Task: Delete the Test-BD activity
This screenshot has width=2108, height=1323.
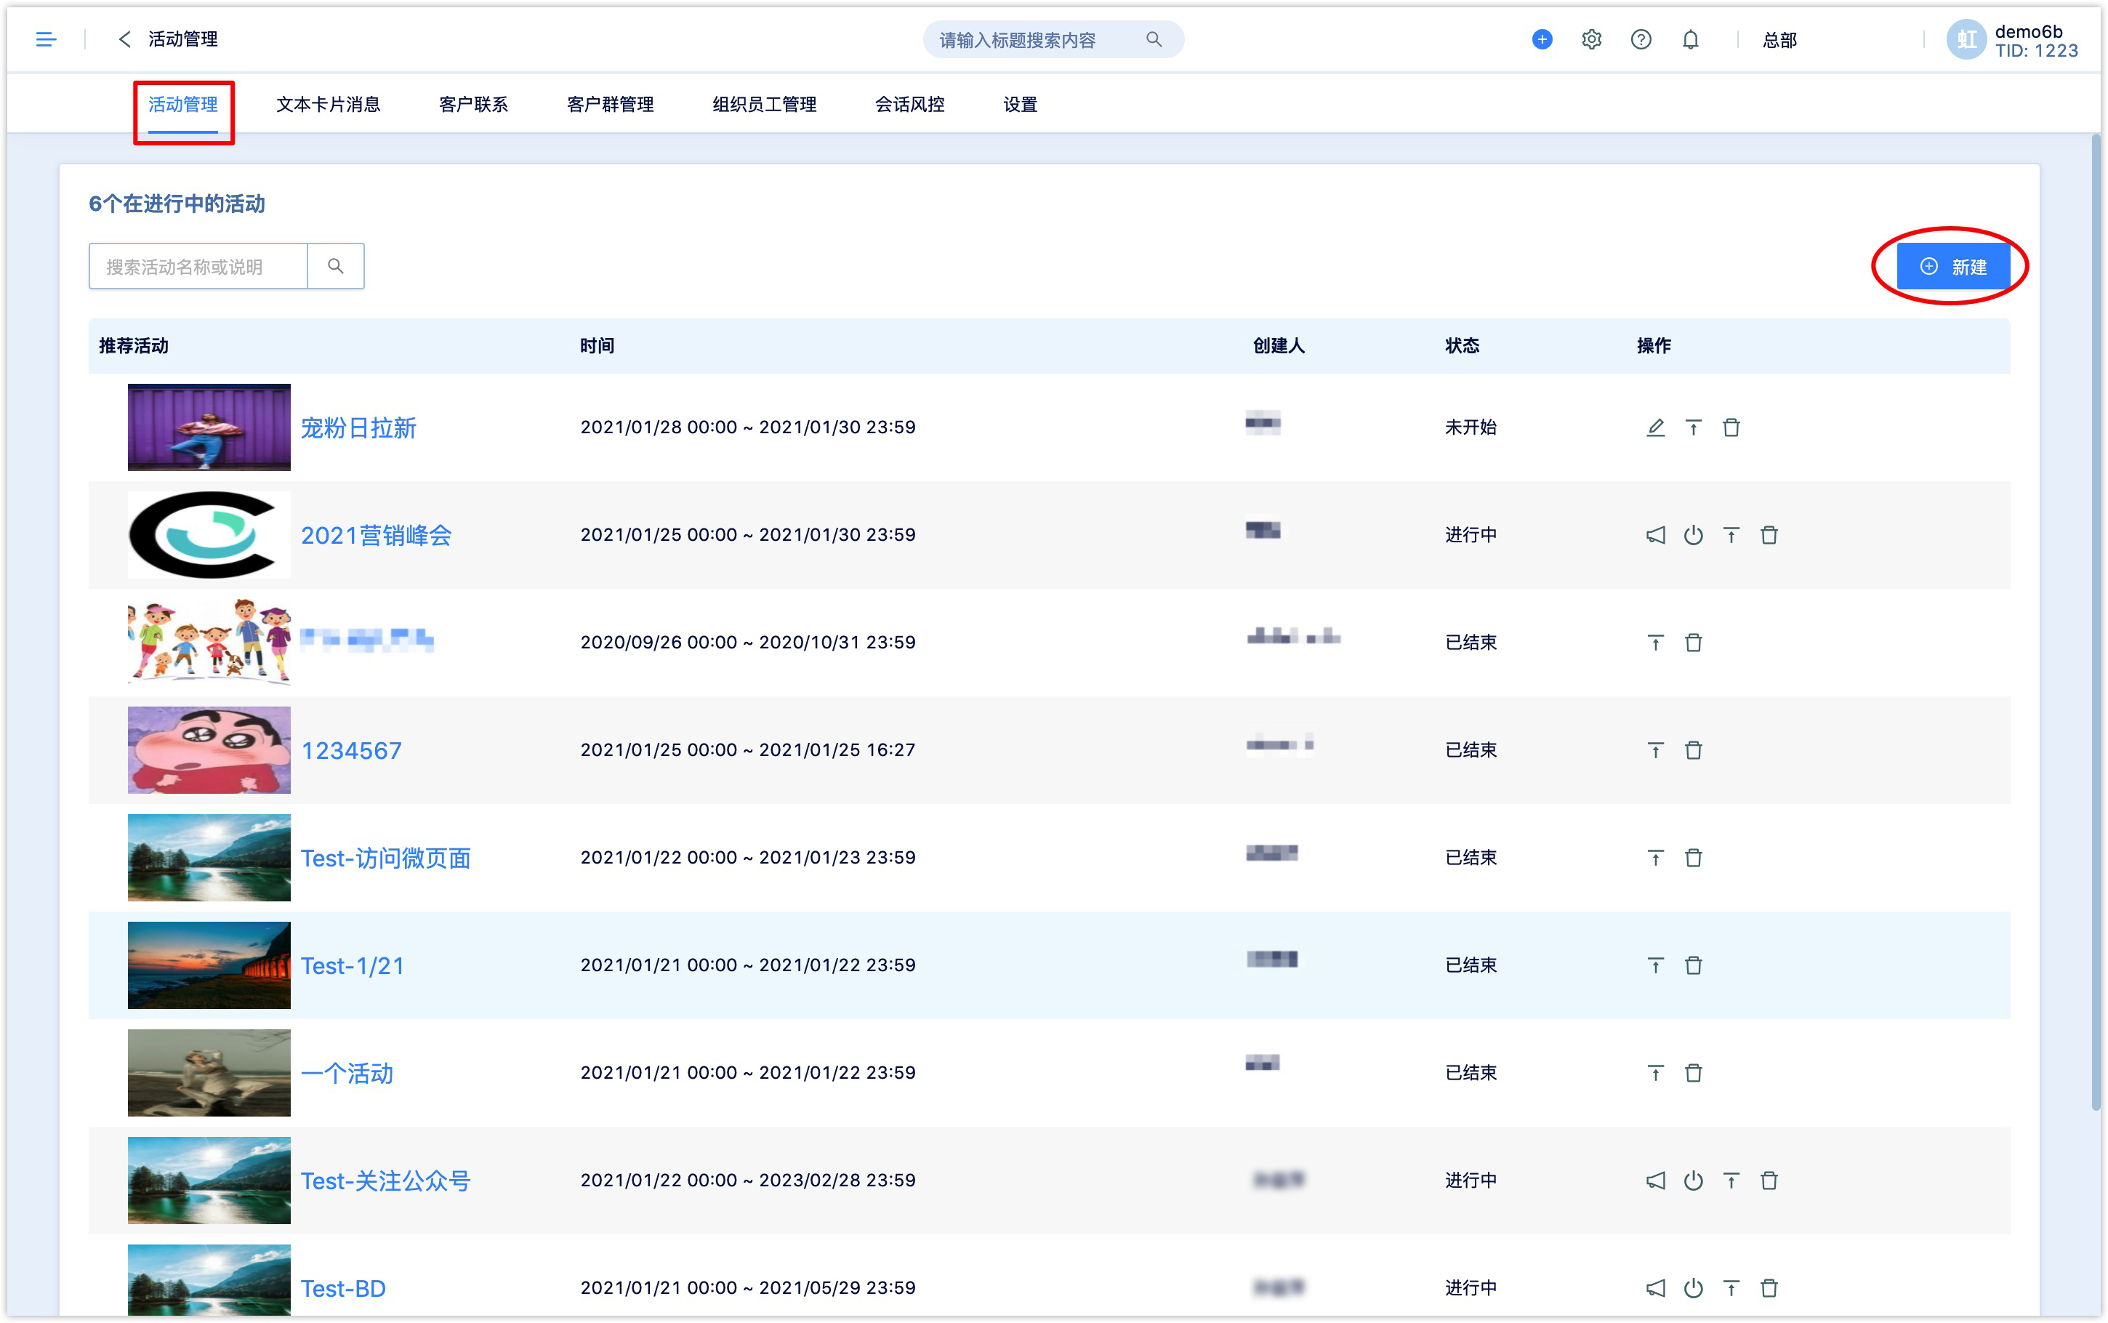Action: (1769, 1289)
